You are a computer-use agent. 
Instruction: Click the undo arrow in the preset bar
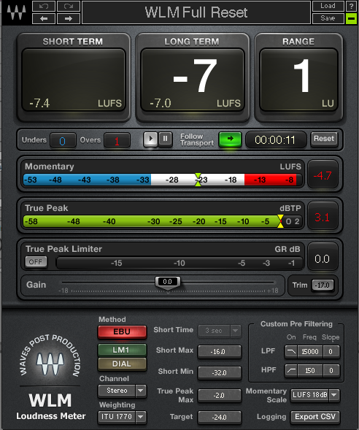[44, 6]
